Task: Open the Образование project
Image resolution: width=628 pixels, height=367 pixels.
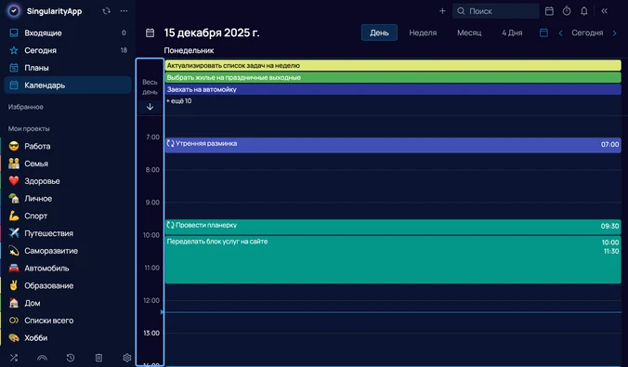Action: [67, 285]
